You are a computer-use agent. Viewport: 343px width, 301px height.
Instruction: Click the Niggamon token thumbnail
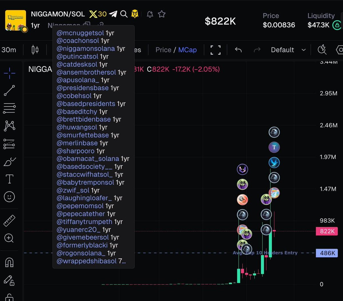[16, 20]
